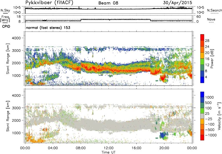The height and width of the screenshot is (154, 222).
Task: Click the N.Search legend label
Action: pyautogui.click(x=215, y=10)
